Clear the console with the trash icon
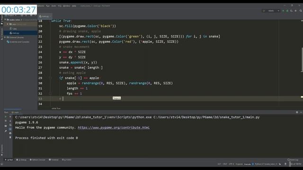This screenshot has height=170, width=303. (10, 137)
